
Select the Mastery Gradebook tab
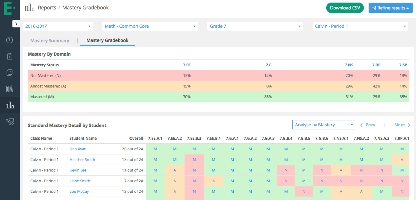point(107,40)
